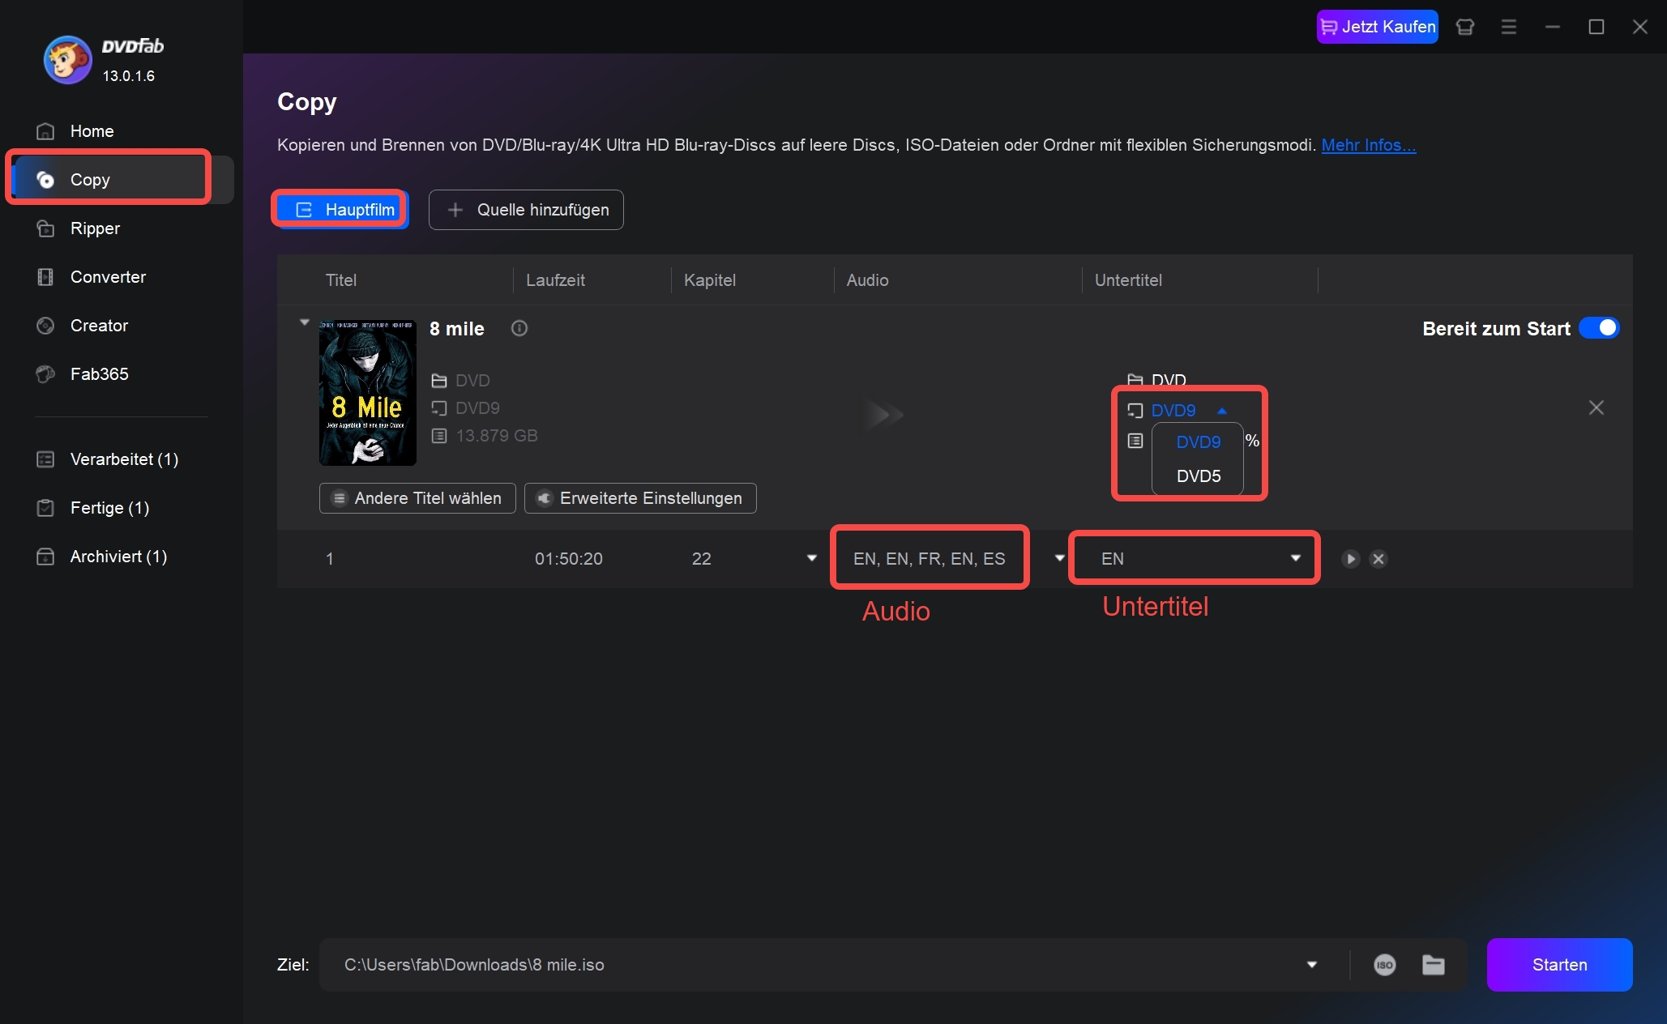Click the Titel column header

point(340,280)
